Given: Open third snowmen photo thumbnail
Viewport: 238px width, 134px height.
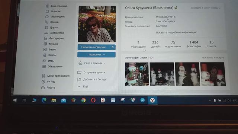Looking at the screenshot, I should [187, 74].
